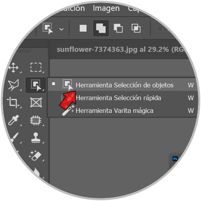Open the Imagen menu
Image resolution: width=201 pixels, height=201 pixels.
click(x=106, y=9)
